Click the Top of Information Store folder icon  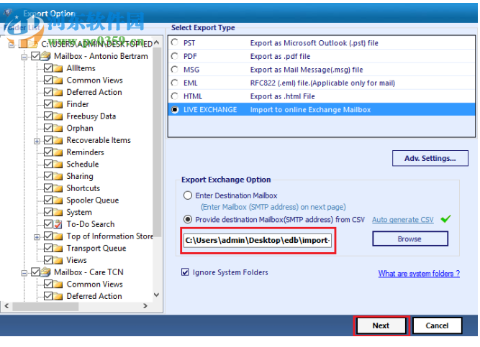tap(58, 236)
